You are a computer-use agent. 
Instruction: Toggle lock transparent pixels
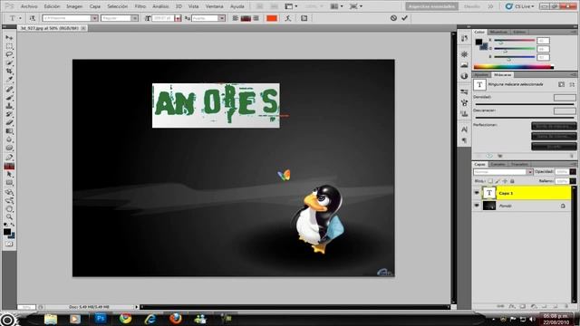pyautogui.click(x=490, y=181)
